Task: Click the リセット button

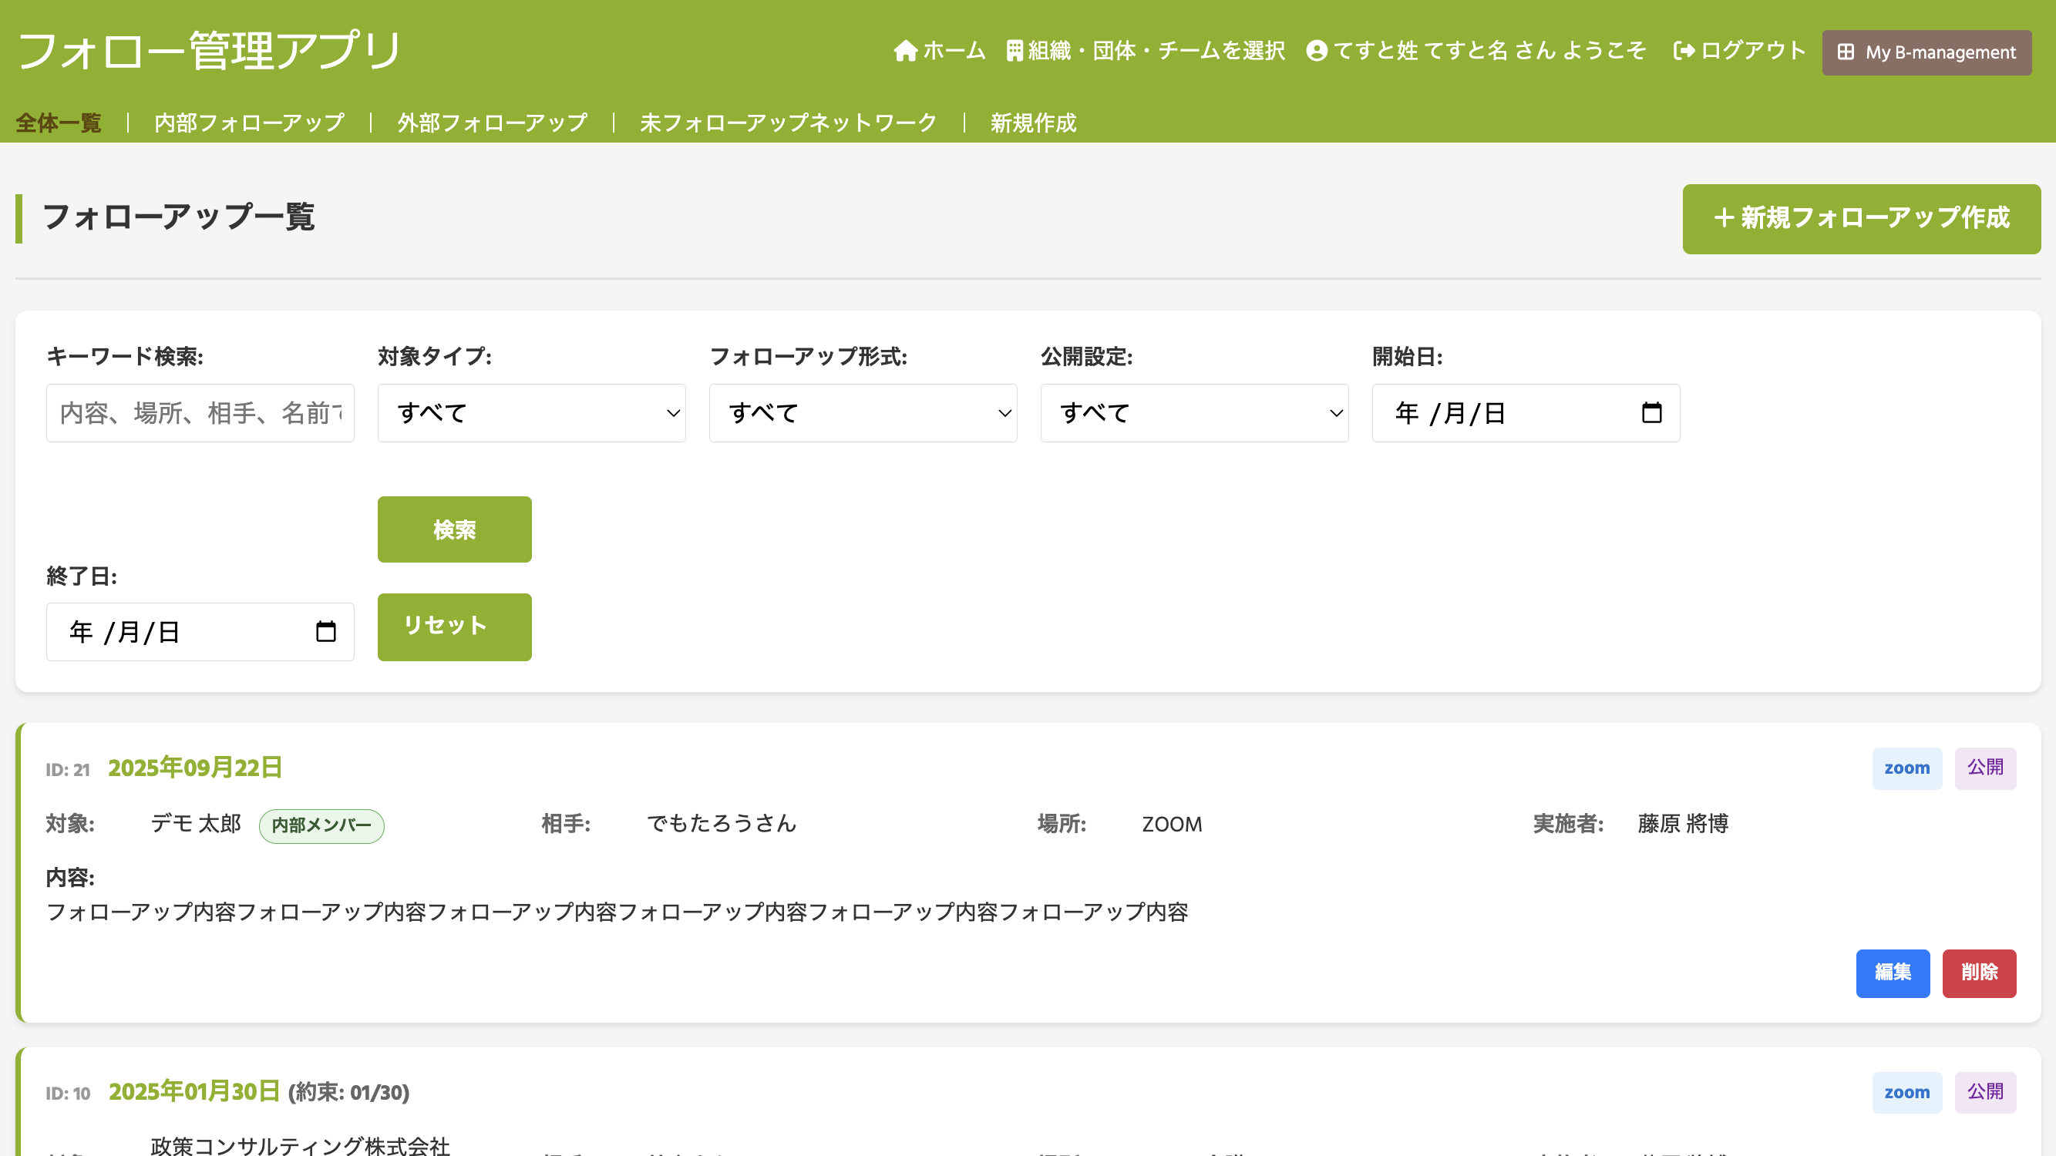Action: coord(454,627)
